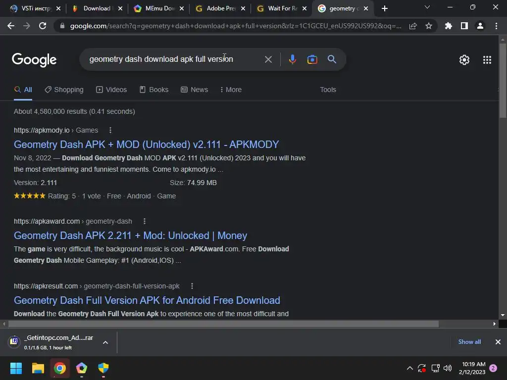View site information lock icon
The image size is (507, 380).
point(62,26)
